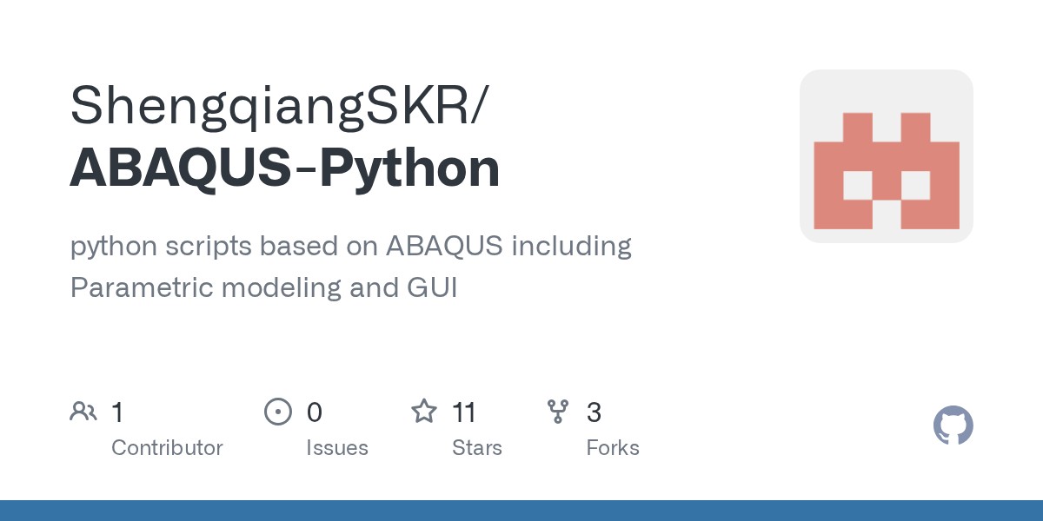
Task: Click the GitHub Octocat logo
Action: (x=953, y=425)
